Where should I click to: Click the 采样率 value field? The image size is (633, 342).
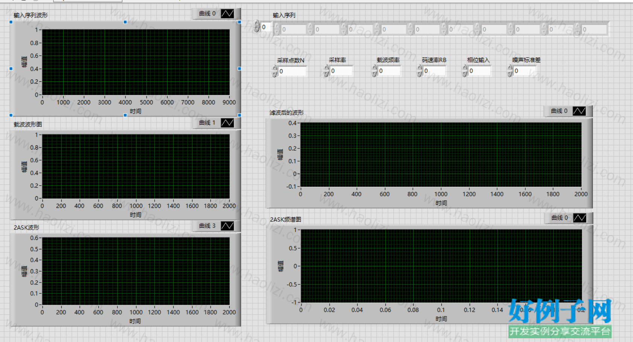pos(341,71)
